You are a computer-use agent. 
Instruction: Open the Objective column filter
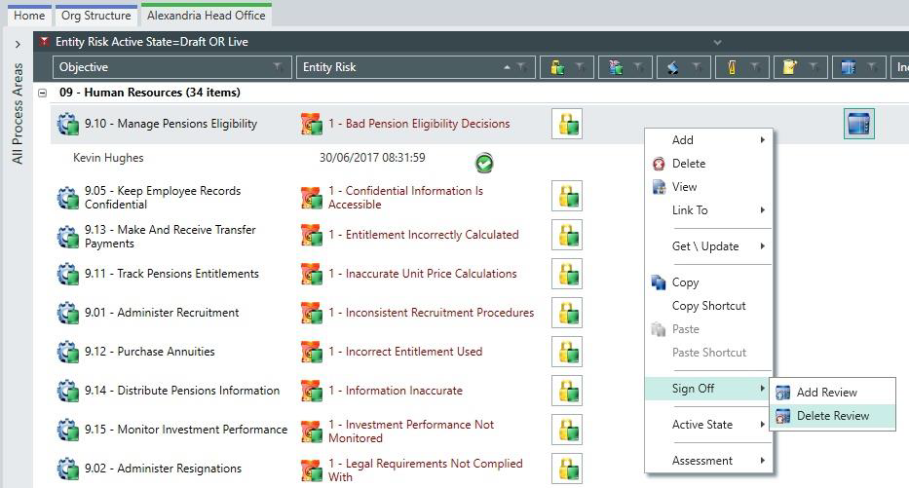[x=279, y=67]
